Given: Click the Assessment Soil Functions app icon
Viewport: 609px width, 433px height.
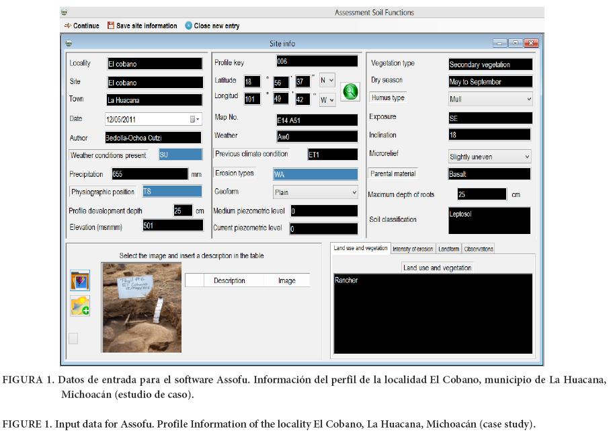Looking at the screenshot, I should click(x=65, y=12).
